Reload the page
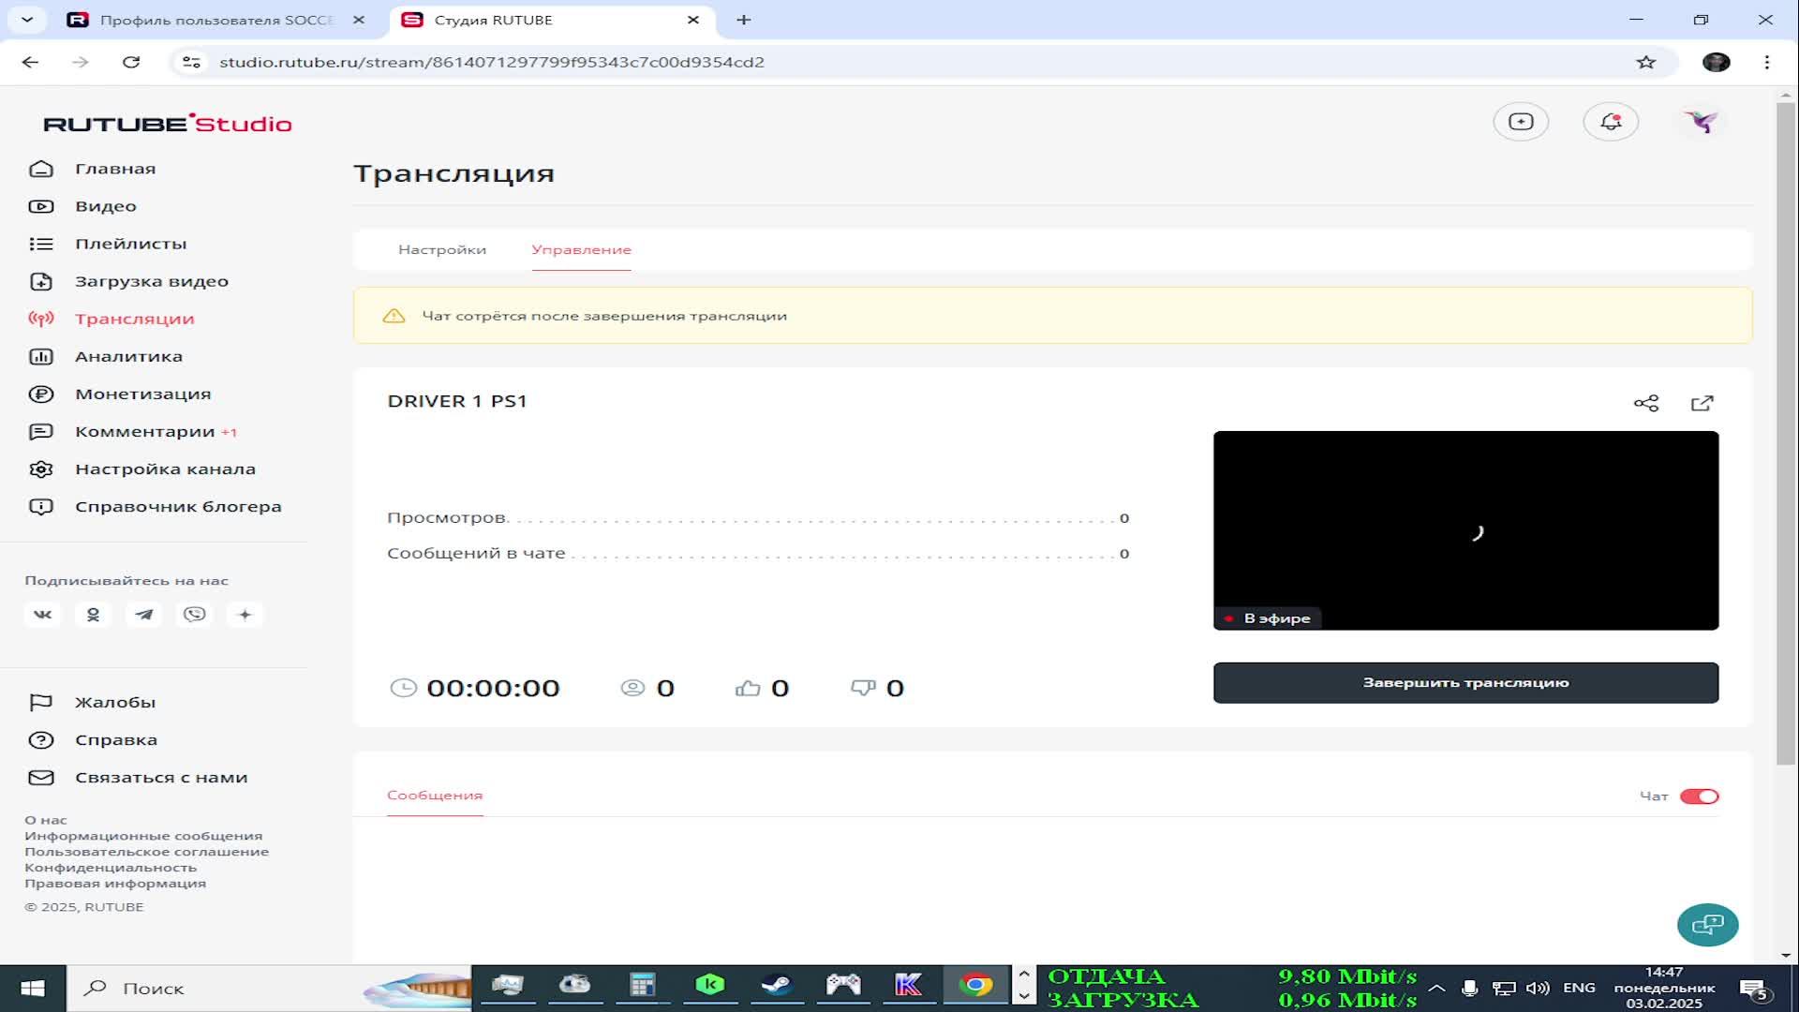 click(131, 62)
